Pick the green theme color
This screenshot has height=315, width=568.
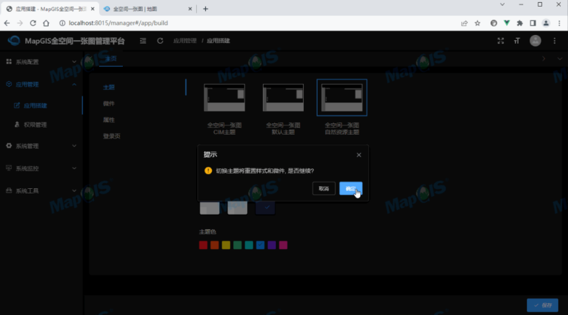(237, 245)
